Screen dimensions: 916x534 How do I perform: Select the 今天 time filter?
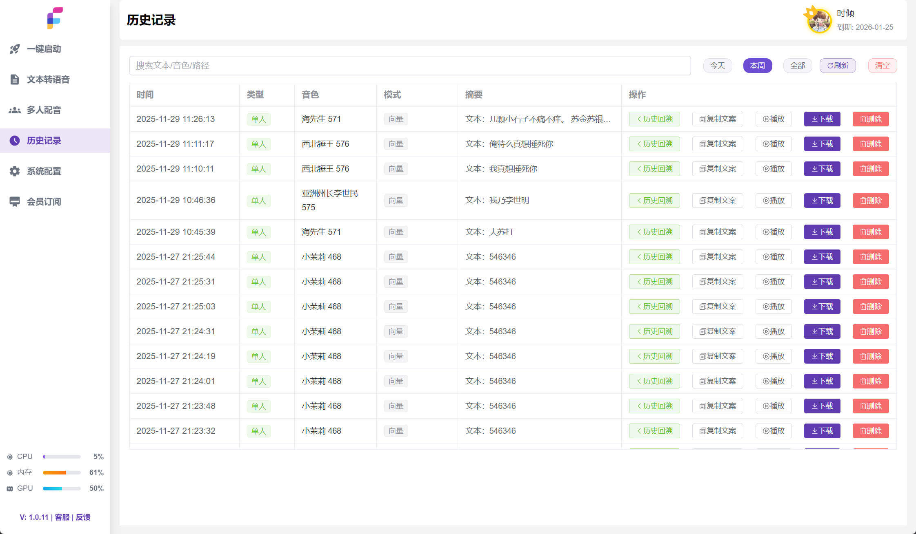pos(717,66)
